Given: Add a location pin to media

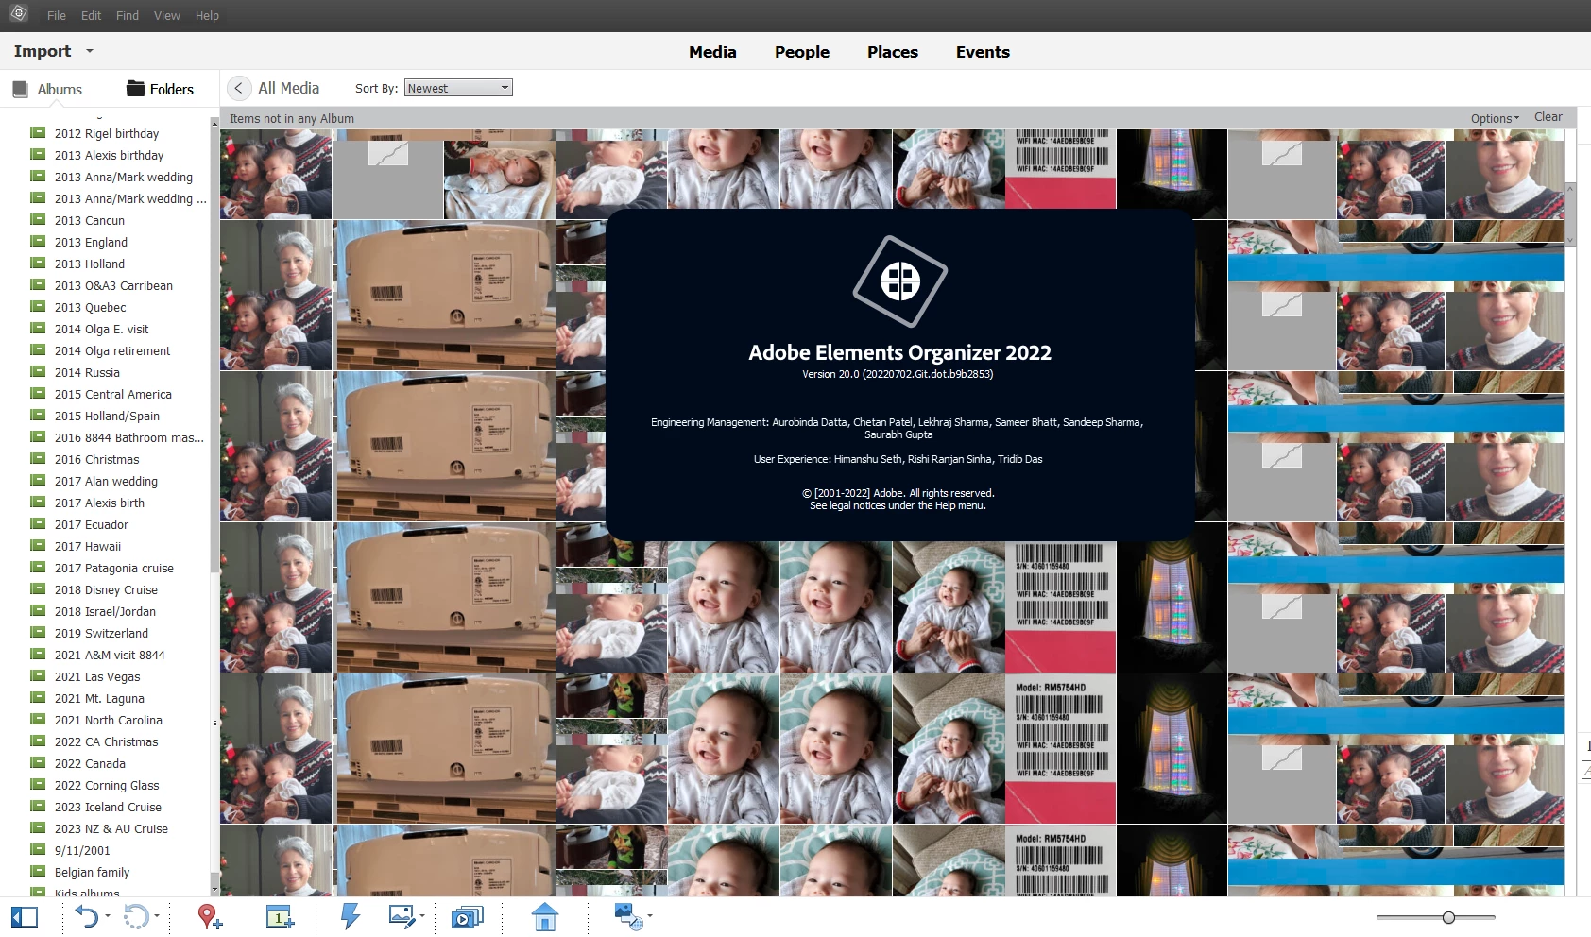Looking at the screenshot, I should pos(209,916).
